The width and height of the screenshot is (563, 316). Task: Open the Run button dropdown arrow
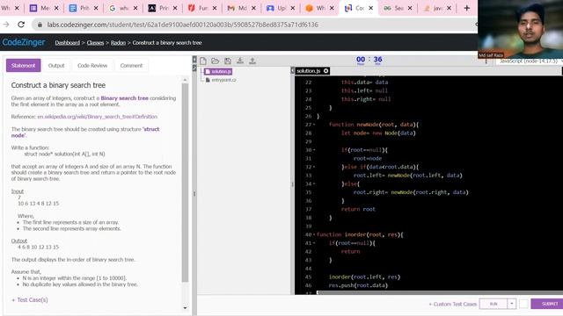pyautogui.click(x=512, y=304)
